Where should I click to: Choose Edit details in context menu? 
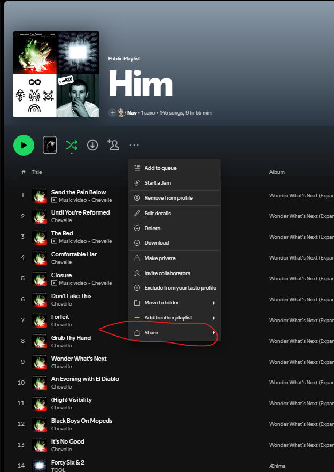point(175,213)
